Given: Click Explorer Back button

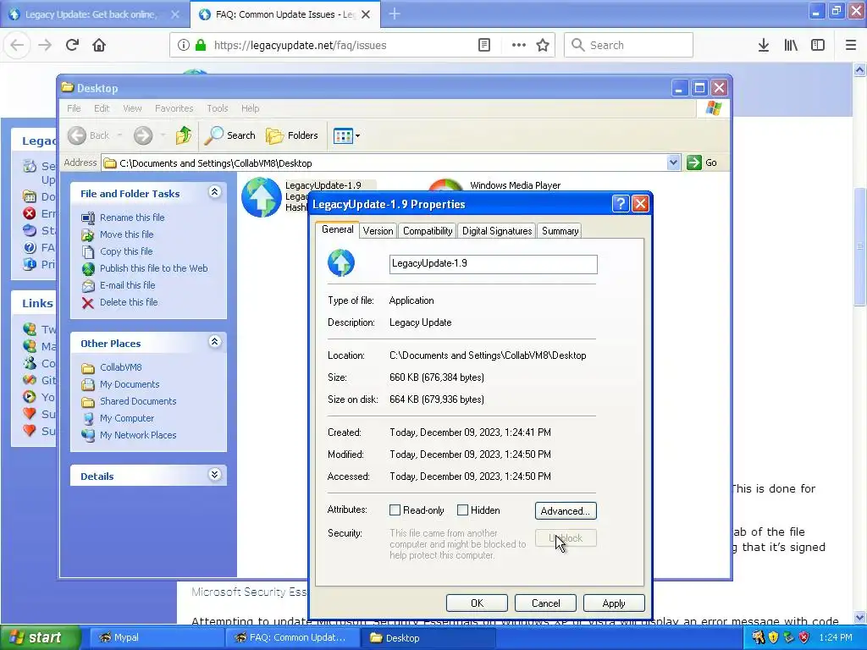Looking at the screenshot, I should point(90,135).
